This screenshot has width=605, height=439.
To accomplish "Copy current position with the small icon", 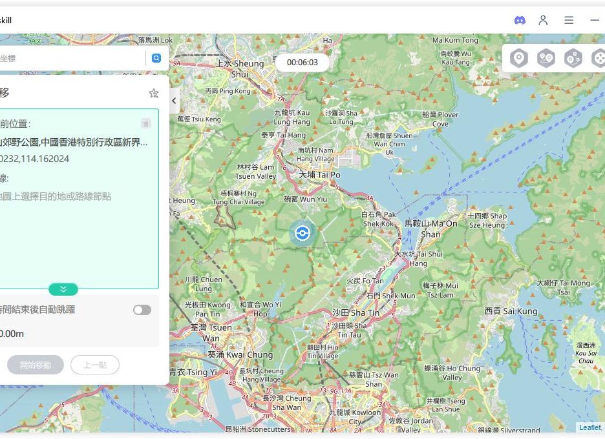I will tap(146, 123).
